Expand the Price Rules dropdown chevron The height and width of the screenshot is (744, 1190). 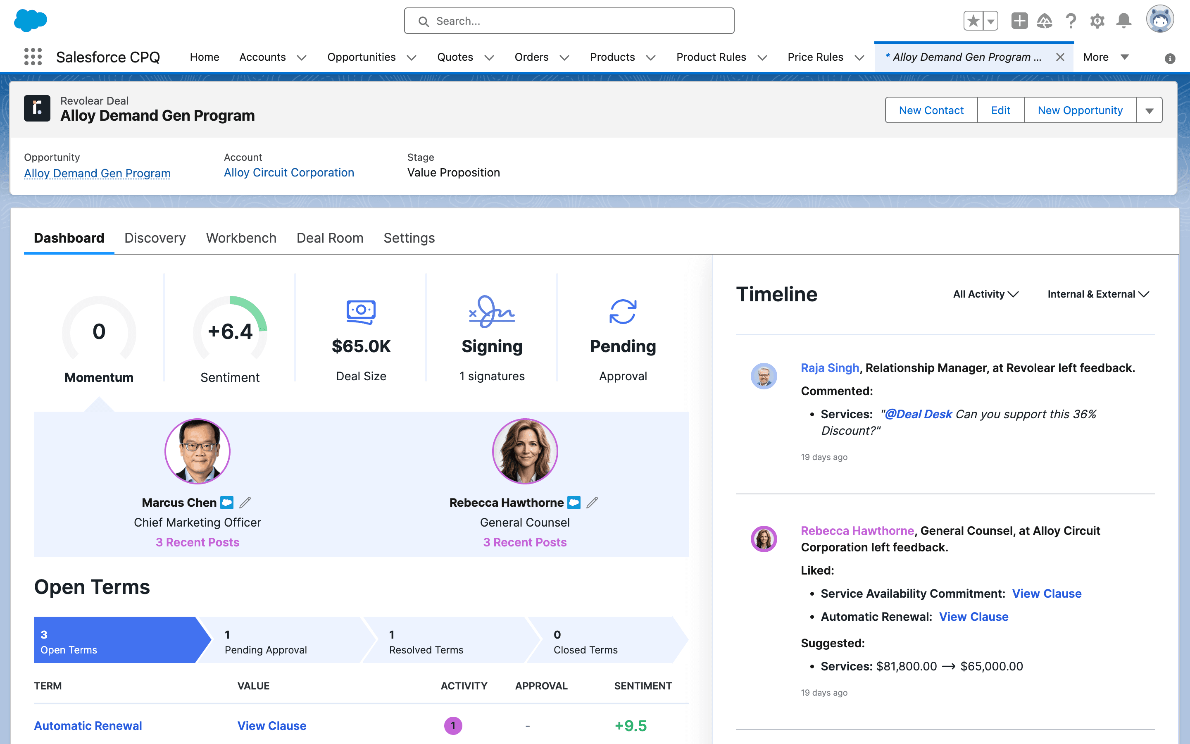[859, 57]
